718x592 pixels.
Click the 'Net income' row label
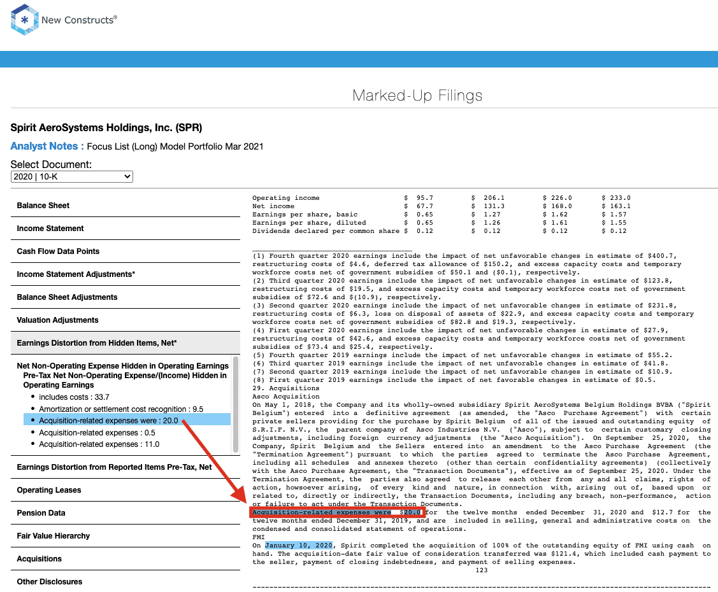[273, 206]
